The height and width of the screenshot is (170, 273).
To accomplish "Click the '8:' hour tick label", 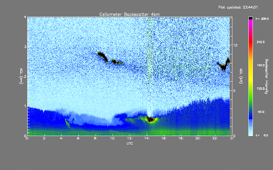I will point(96,138).
